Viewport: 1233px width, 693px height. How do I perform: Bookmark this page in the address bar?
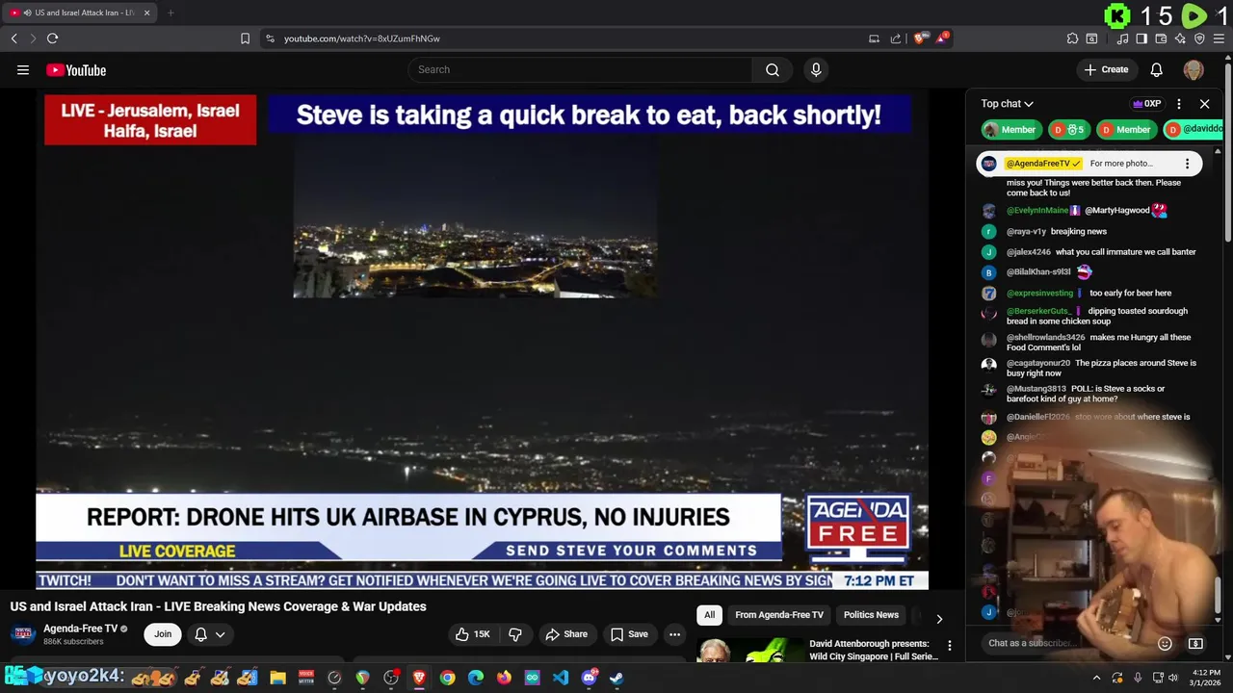click(245, 38)
